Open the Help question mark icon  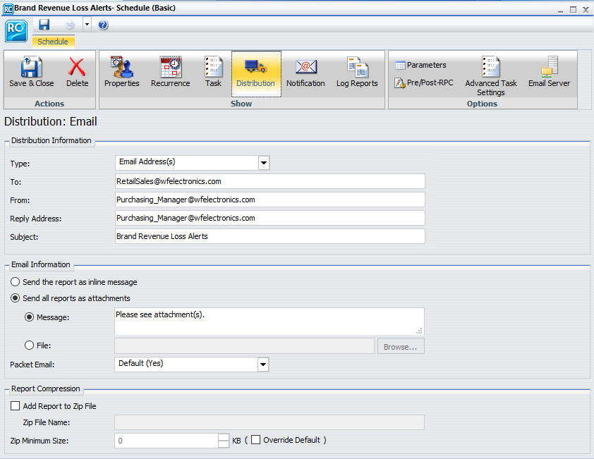pos(102,25)
